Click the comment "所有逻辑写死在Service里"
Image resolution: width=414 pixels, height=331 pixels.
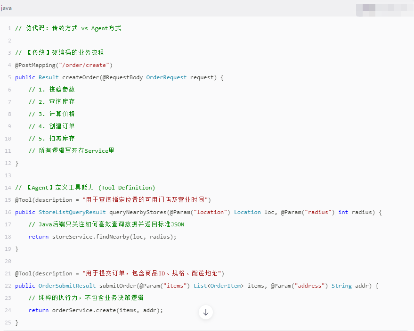point(77,151)
